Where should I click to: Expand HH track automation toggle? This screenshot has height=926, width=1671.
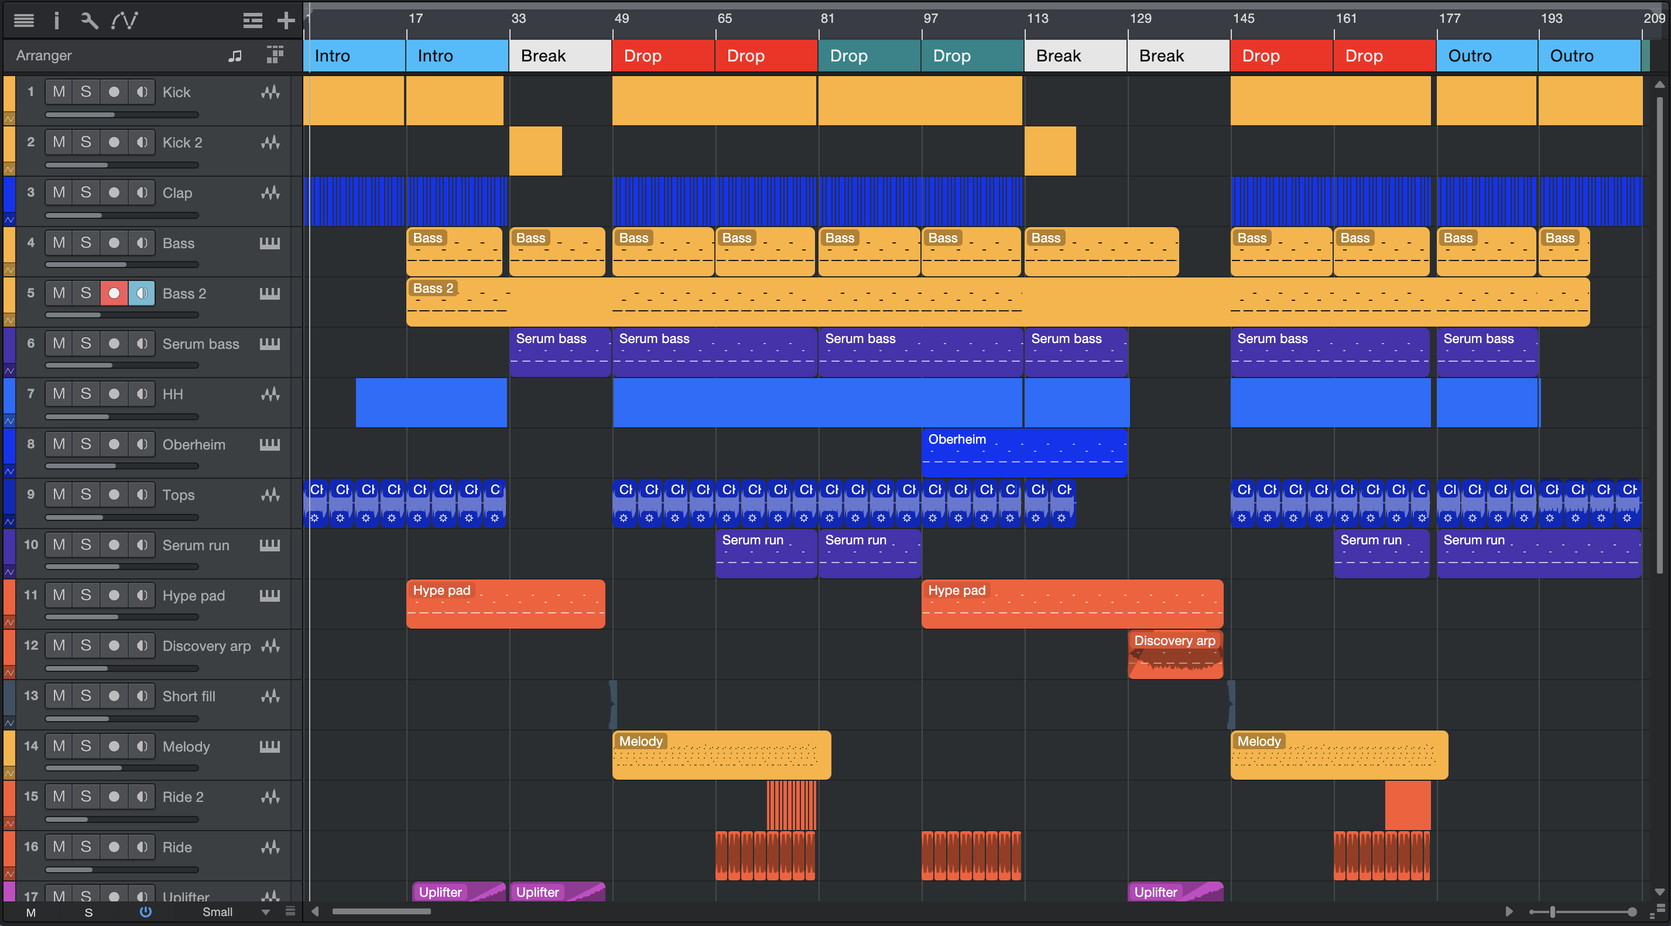(9, 421)
